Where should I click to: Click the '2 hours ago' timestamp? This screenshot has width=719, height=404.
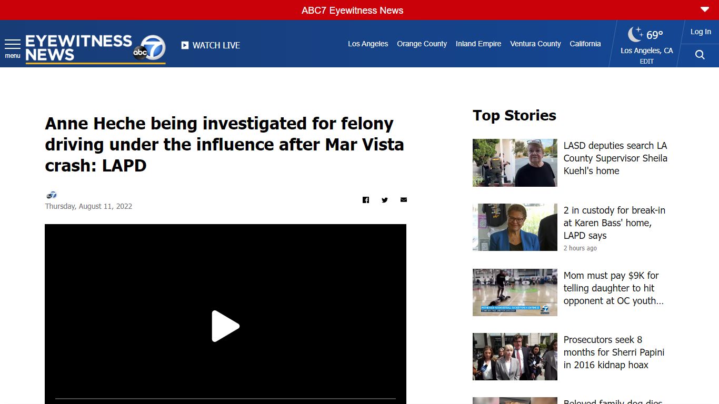coord(580,248)
